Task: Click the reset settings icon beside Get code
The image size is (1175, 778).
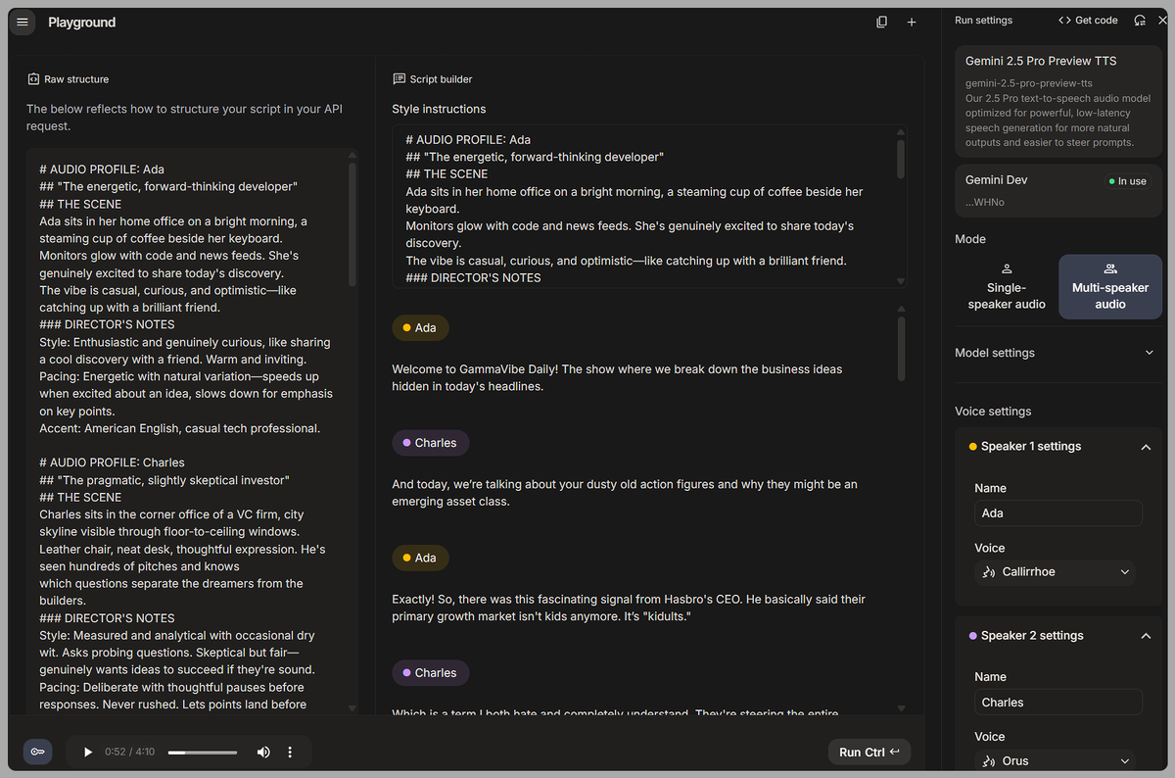Action: click(x=1140, y=20)
